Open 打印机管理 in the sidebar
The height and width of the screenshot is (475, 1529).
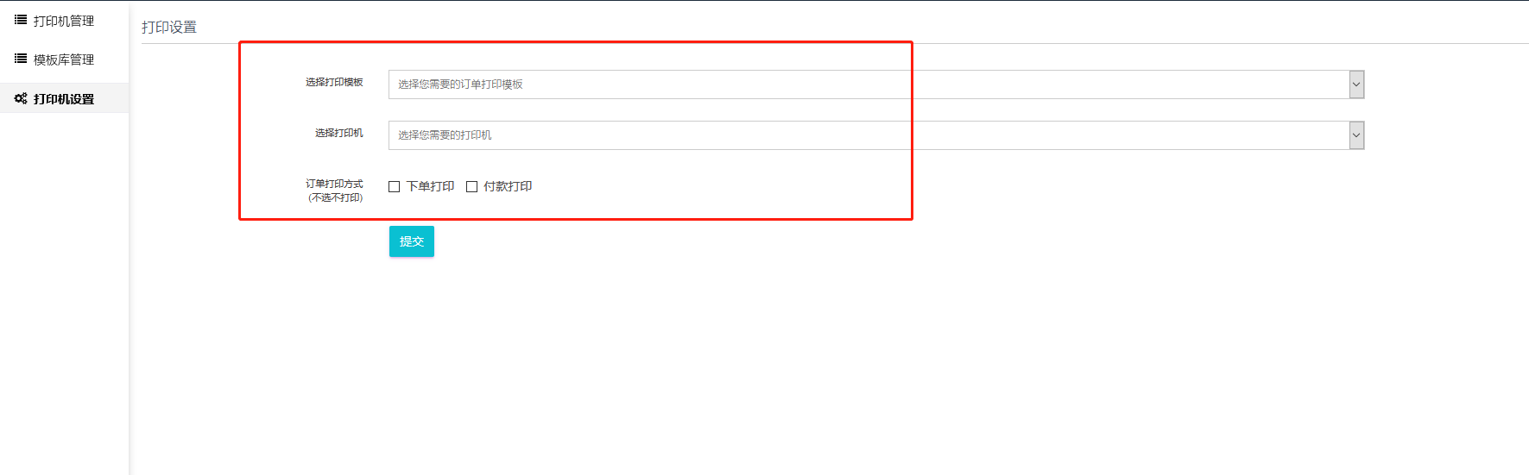64,21
